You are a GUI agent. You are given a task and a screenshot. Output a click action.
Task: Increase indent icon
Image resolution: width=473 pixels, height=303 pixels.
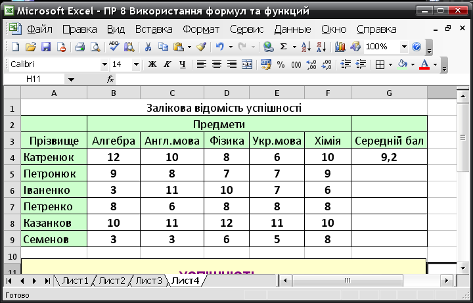(361, 64)
